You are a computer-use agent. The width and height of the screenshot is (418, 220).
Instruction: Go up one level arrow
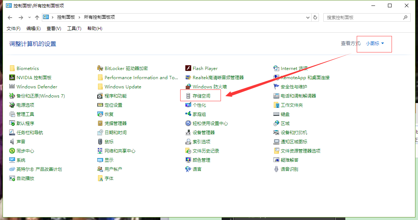pyautogui.click(x=37, y=18)
